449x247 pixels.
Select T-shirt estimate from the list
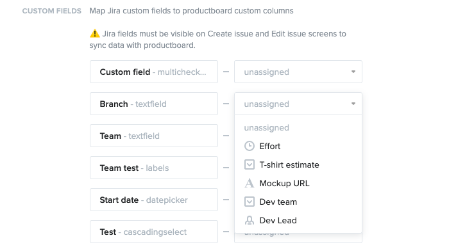tap(298, 164)
